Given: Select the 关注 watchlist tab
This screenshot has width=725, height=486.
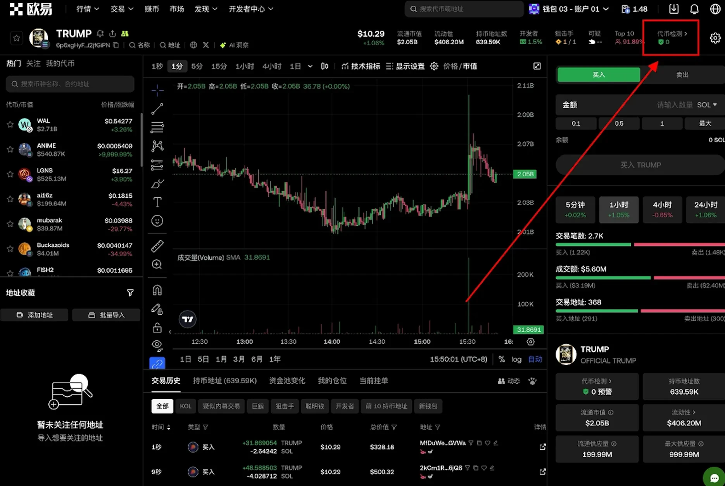Looking at the screenshot, I should click(33, 64).
